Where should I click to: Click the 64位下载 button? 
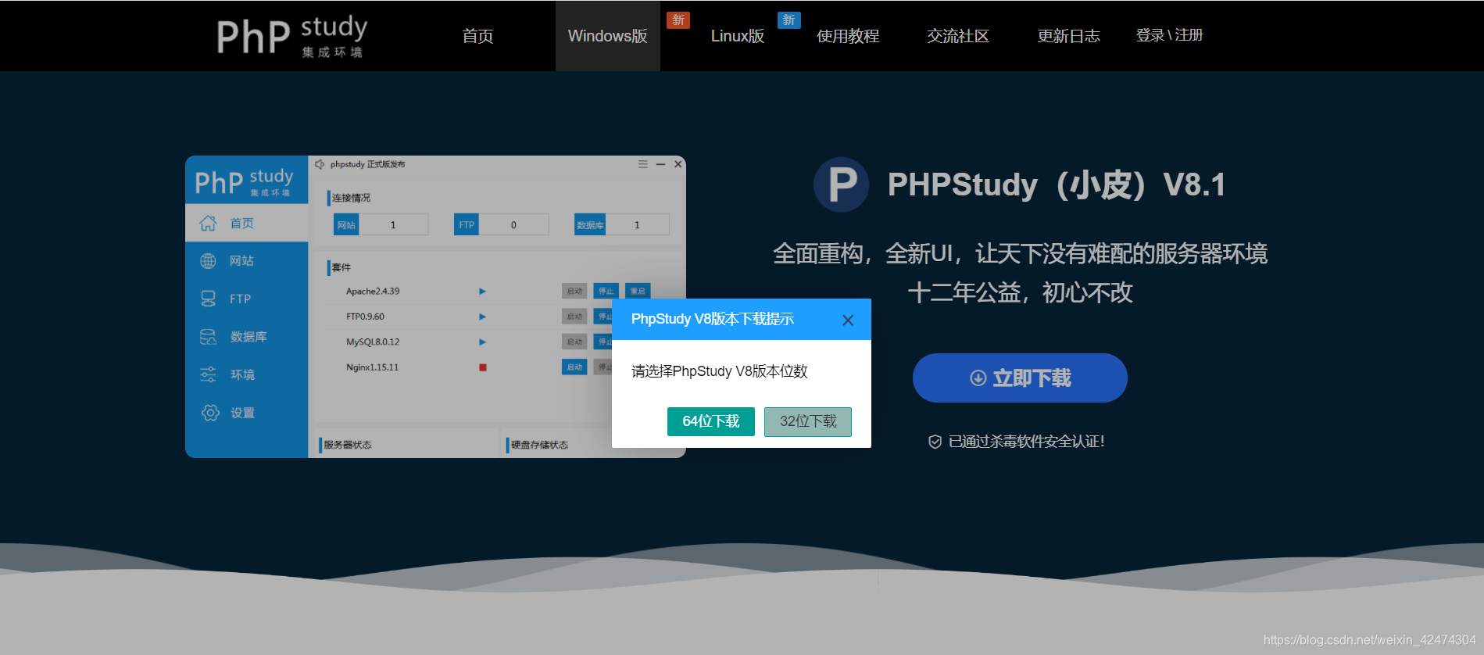(x=711, y=421)
